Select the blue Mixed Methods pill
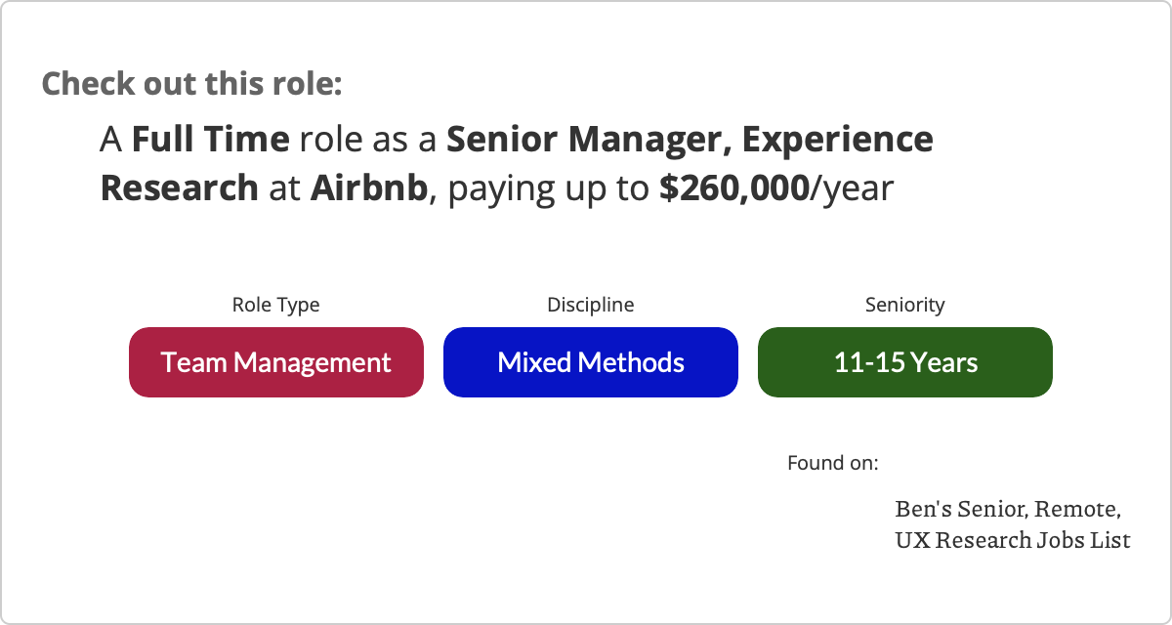This screenshot has width=1172, height=625. coord(590,362)
